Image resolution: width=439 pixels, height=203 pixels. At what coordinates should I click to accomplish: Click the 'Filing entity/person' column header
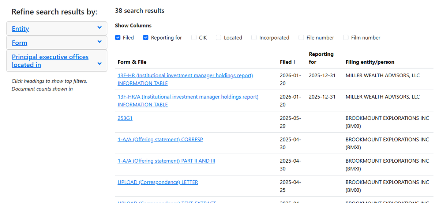(370, 62)
